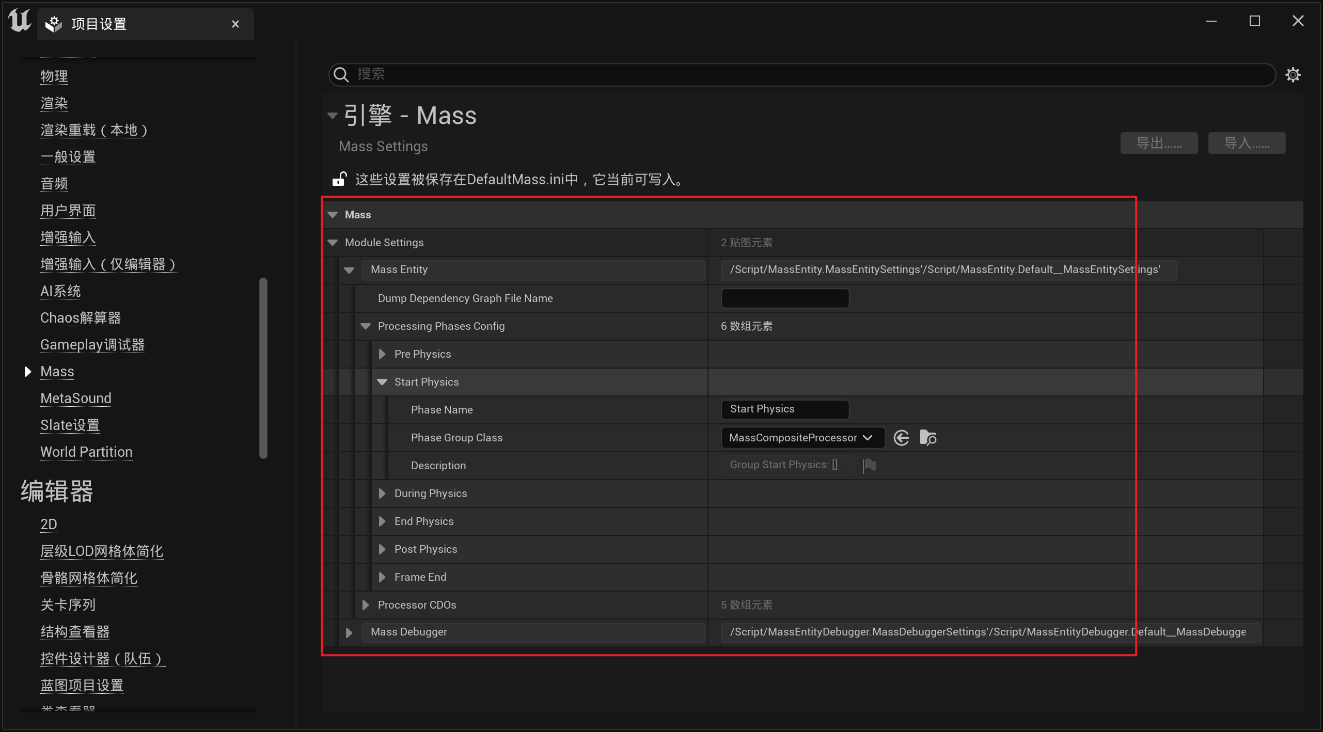Click the Phase Group Class label
The width and height of the screenshot is (1323, 732).
click(x=456, y=438)
